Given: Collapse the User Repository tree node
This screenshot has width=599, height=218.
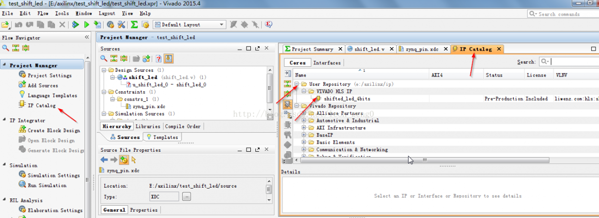Looking at the screenshot, I should pos(297,84).
